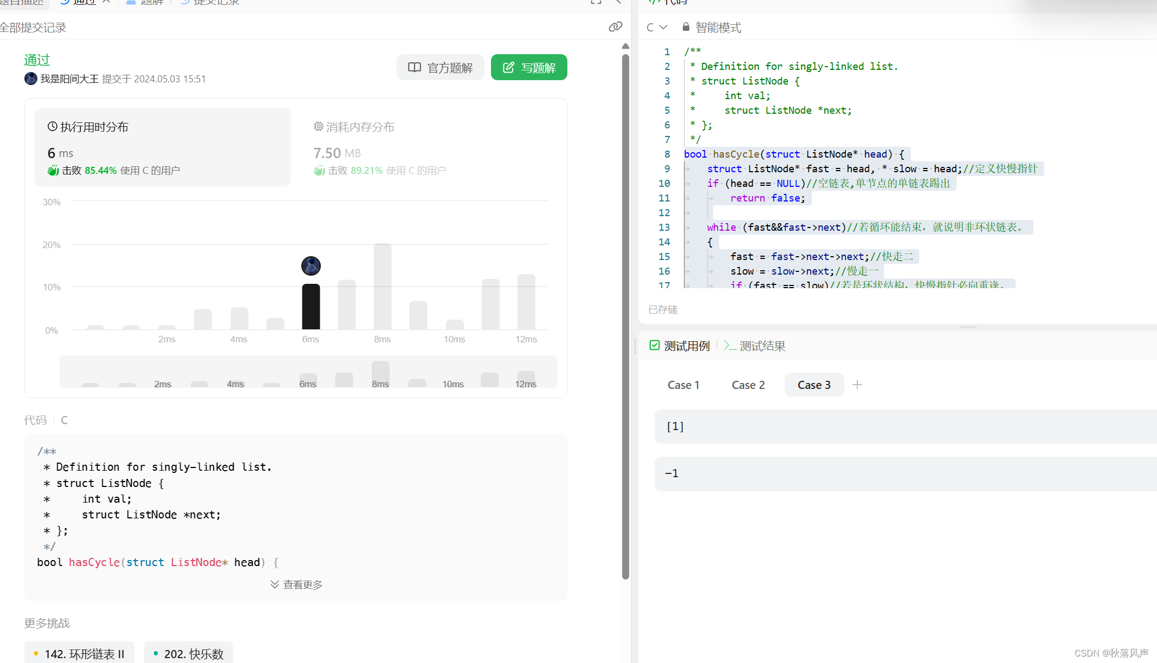The width and height of the screenshot is (1157, 663).
Task: Click the 智能模式 (Smart Mode) lock icon
Action: [685, 27]
